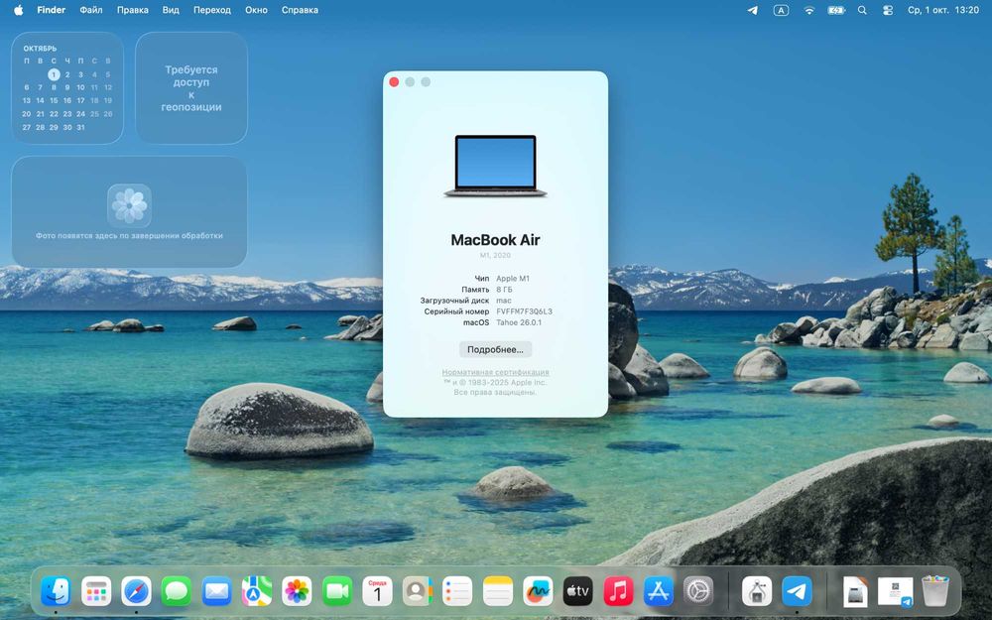Open Notes app in the Dock
992x620 pixels.
(498, 591)
